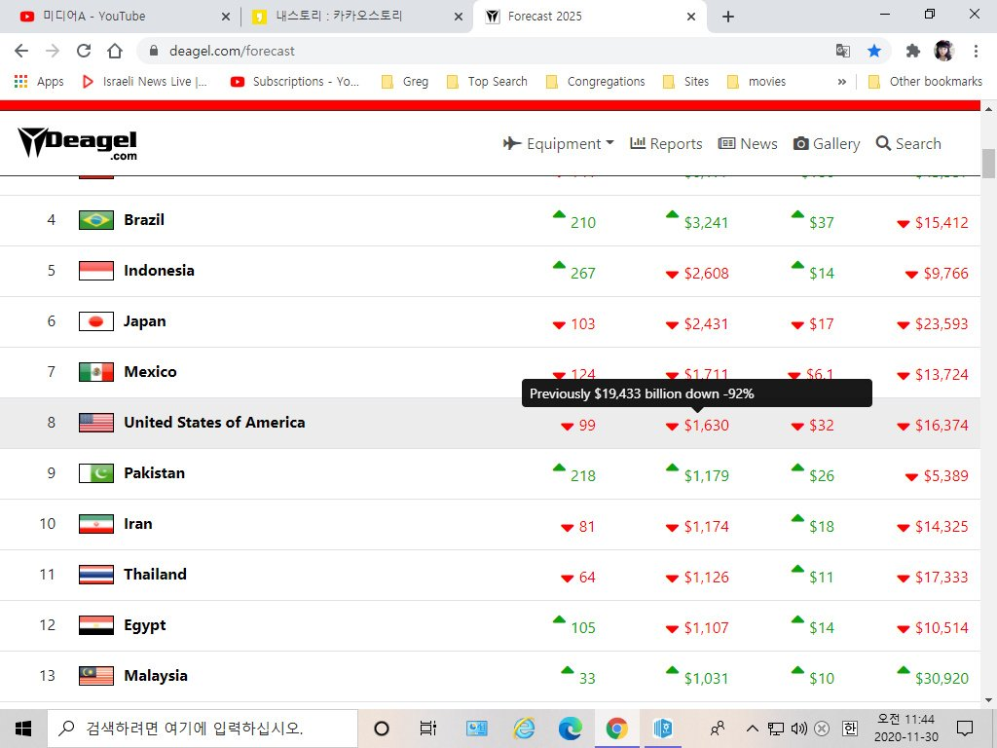
Task: Open the Chrome extensions puzzle icon
Action: pos(912,51)
